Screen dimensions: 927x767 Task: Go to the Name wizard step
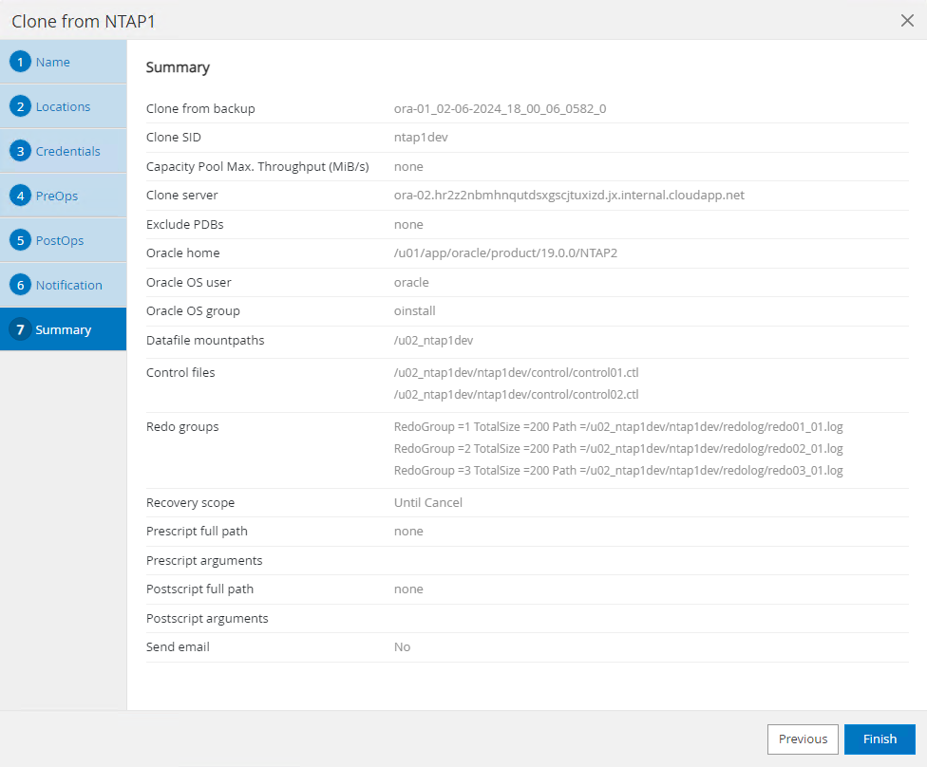[x=53, y=63]
